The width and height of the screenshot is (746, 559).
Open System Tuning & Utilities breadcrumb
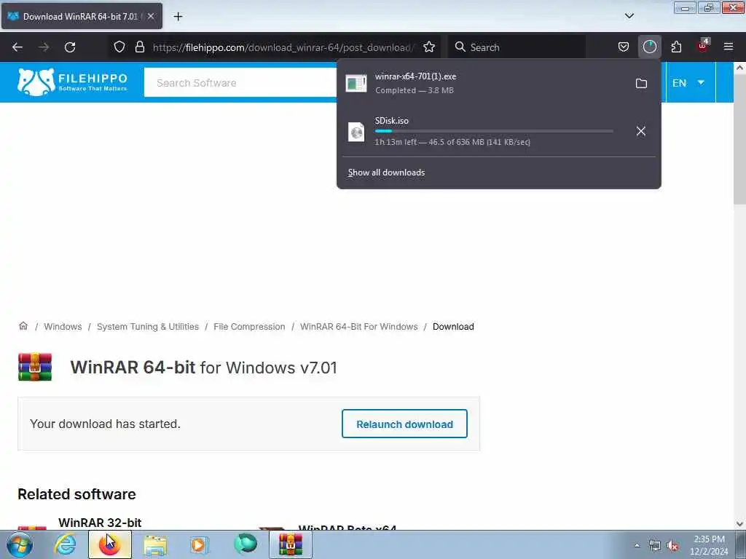click(147, 327)
